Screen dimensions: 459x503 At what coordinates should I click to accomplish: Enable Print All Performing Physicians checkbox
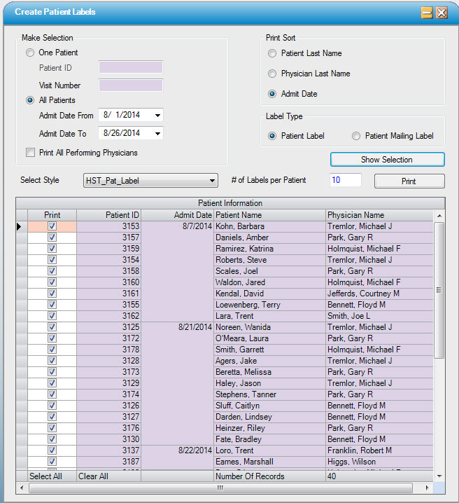click(x=30, y=153)
